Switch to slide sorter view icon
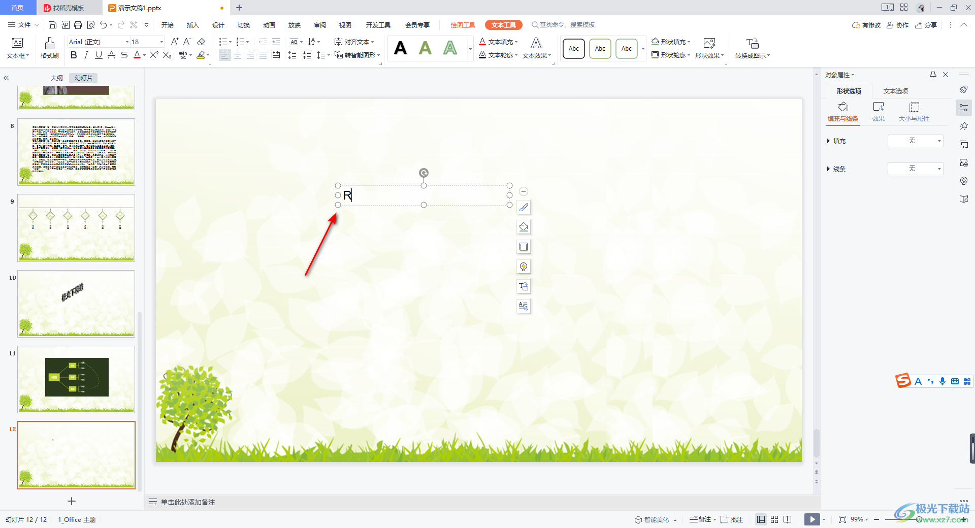Image resolution: width=975 pixels, height=528 pixels. [x=774, y=519]
